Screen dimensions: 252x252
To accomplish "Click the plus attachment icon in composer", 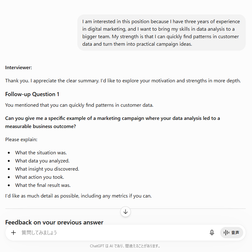I will [x=13, y=233].
